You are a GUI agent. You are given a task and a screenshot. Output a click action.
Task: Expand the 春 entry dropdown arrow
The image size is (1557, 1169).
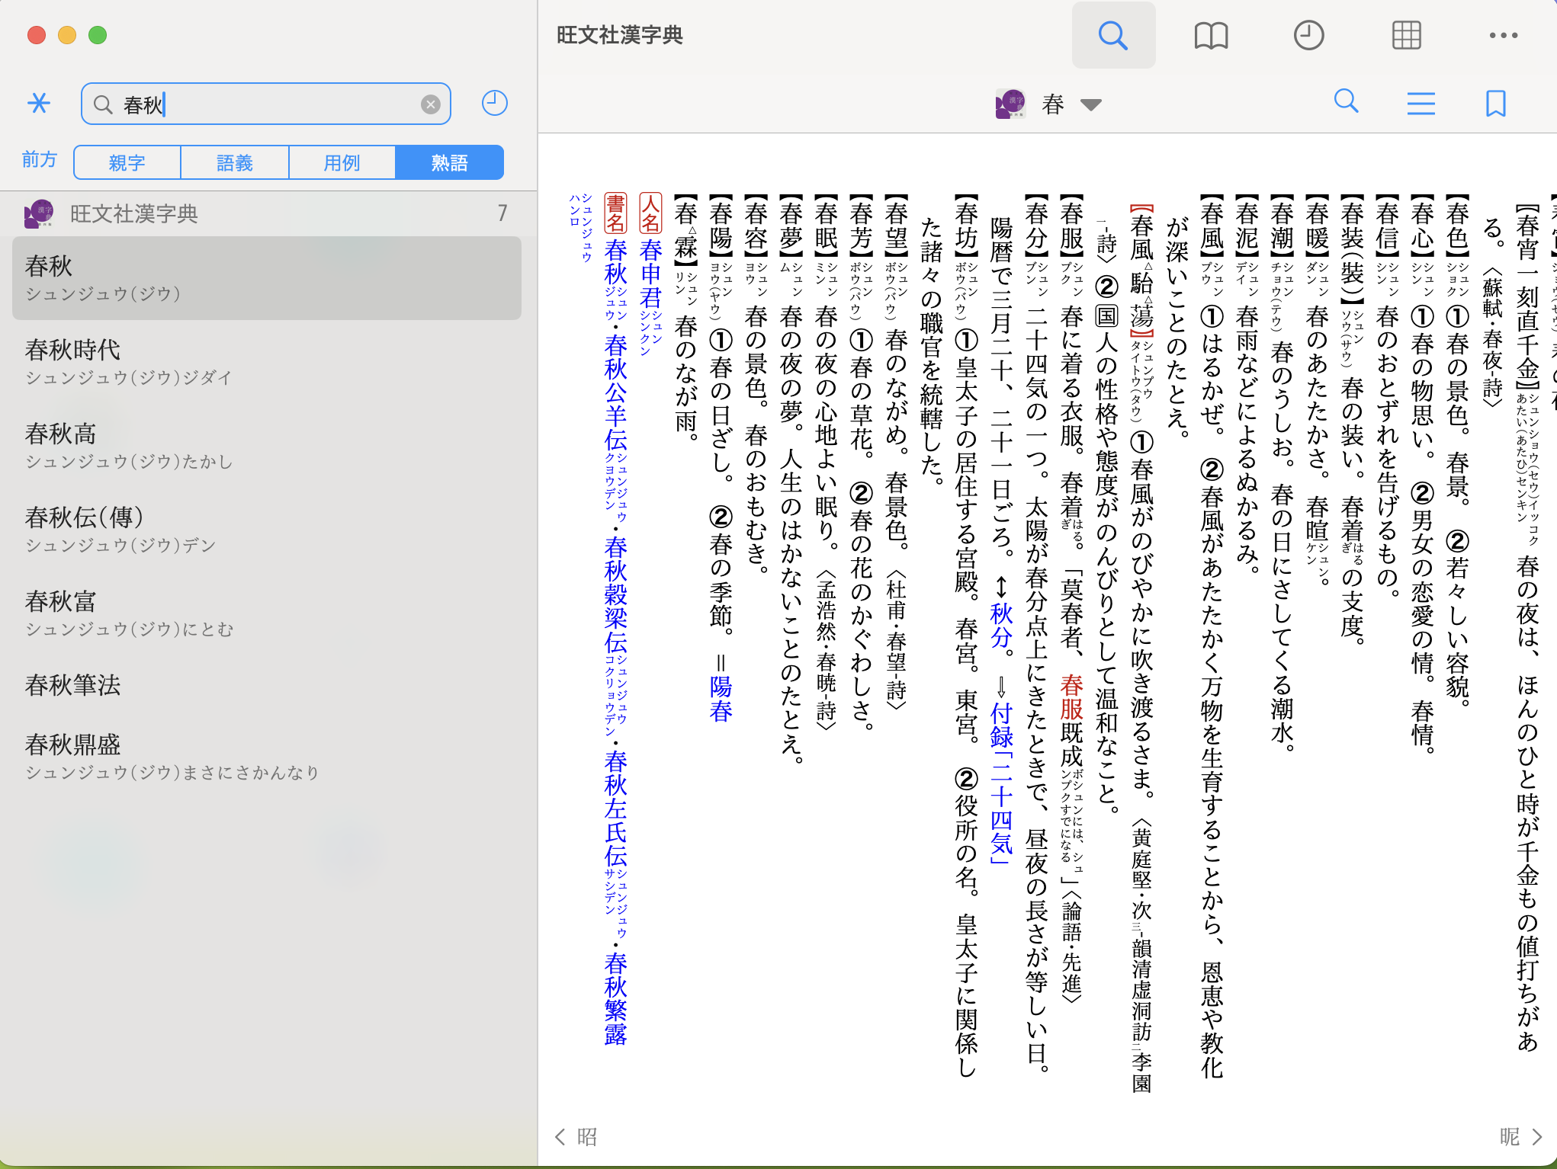pos(1091,104)
